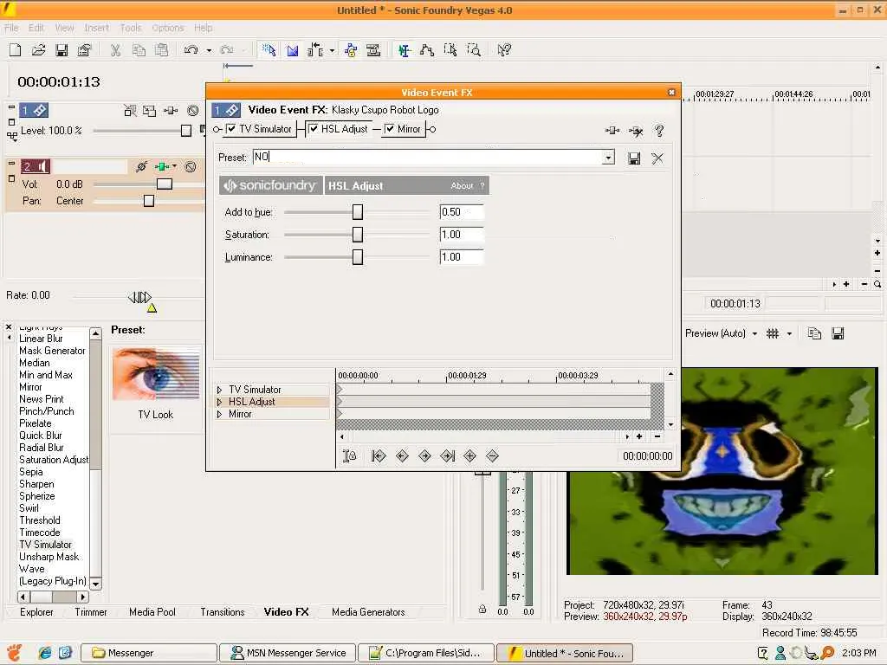Click the plug-in chain icon in FX window
Image resolution: width=887 pixels, height=665 pixels.
click(x=612, y=131)
